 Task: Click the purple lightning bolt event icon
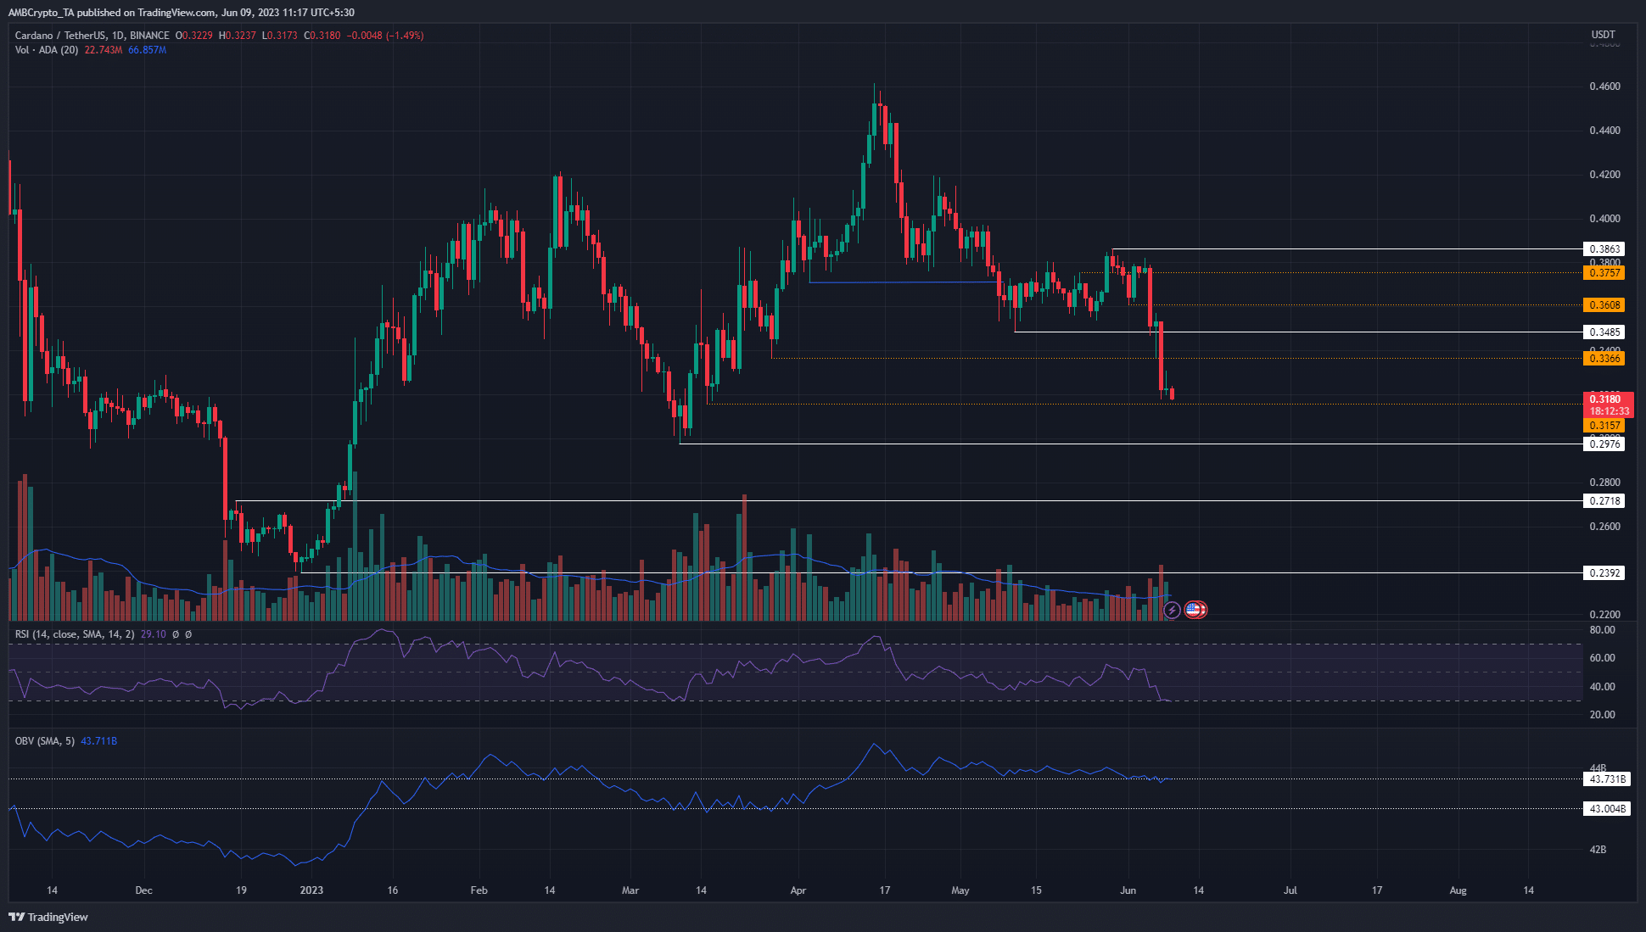click(x=1172, y=610)
